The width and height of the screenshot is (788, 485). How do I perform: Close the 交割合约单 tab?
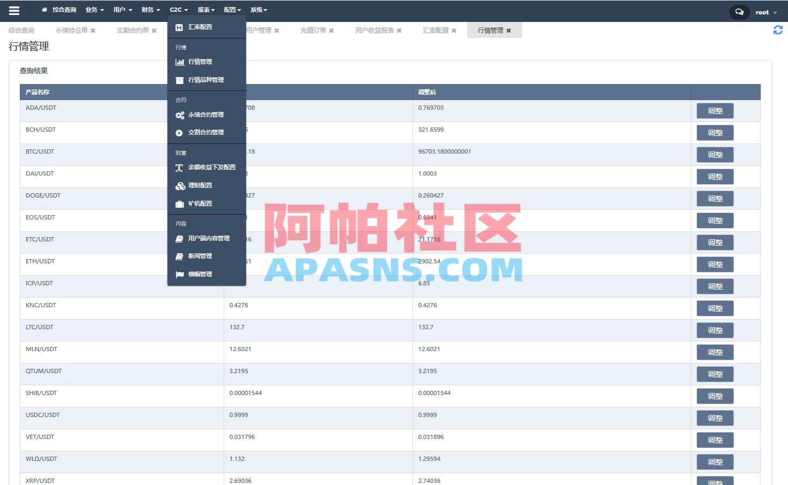click(x=155, y=30)
